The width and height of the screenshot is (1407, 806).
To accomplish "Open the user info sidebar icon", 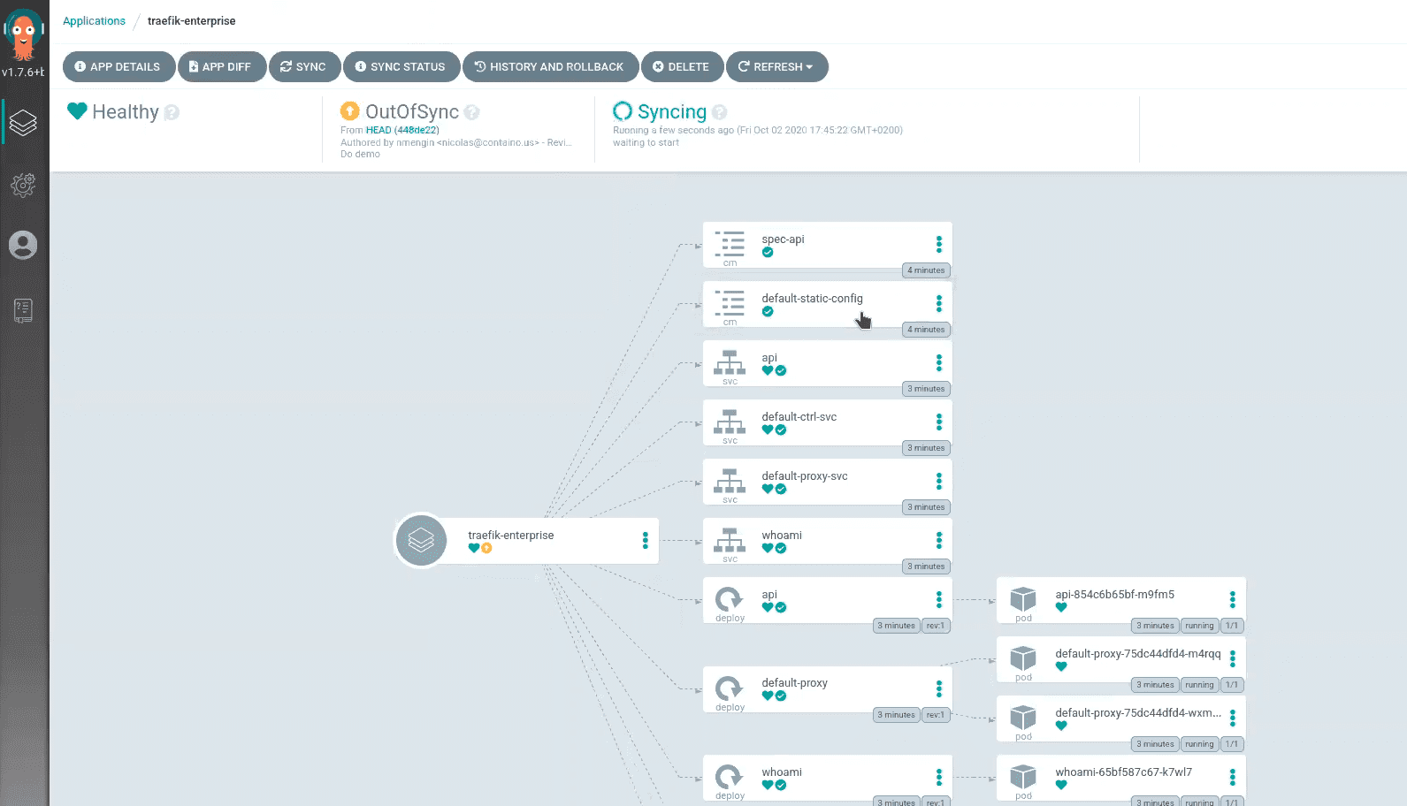I will pyautogui.click(x=23, y=245).
